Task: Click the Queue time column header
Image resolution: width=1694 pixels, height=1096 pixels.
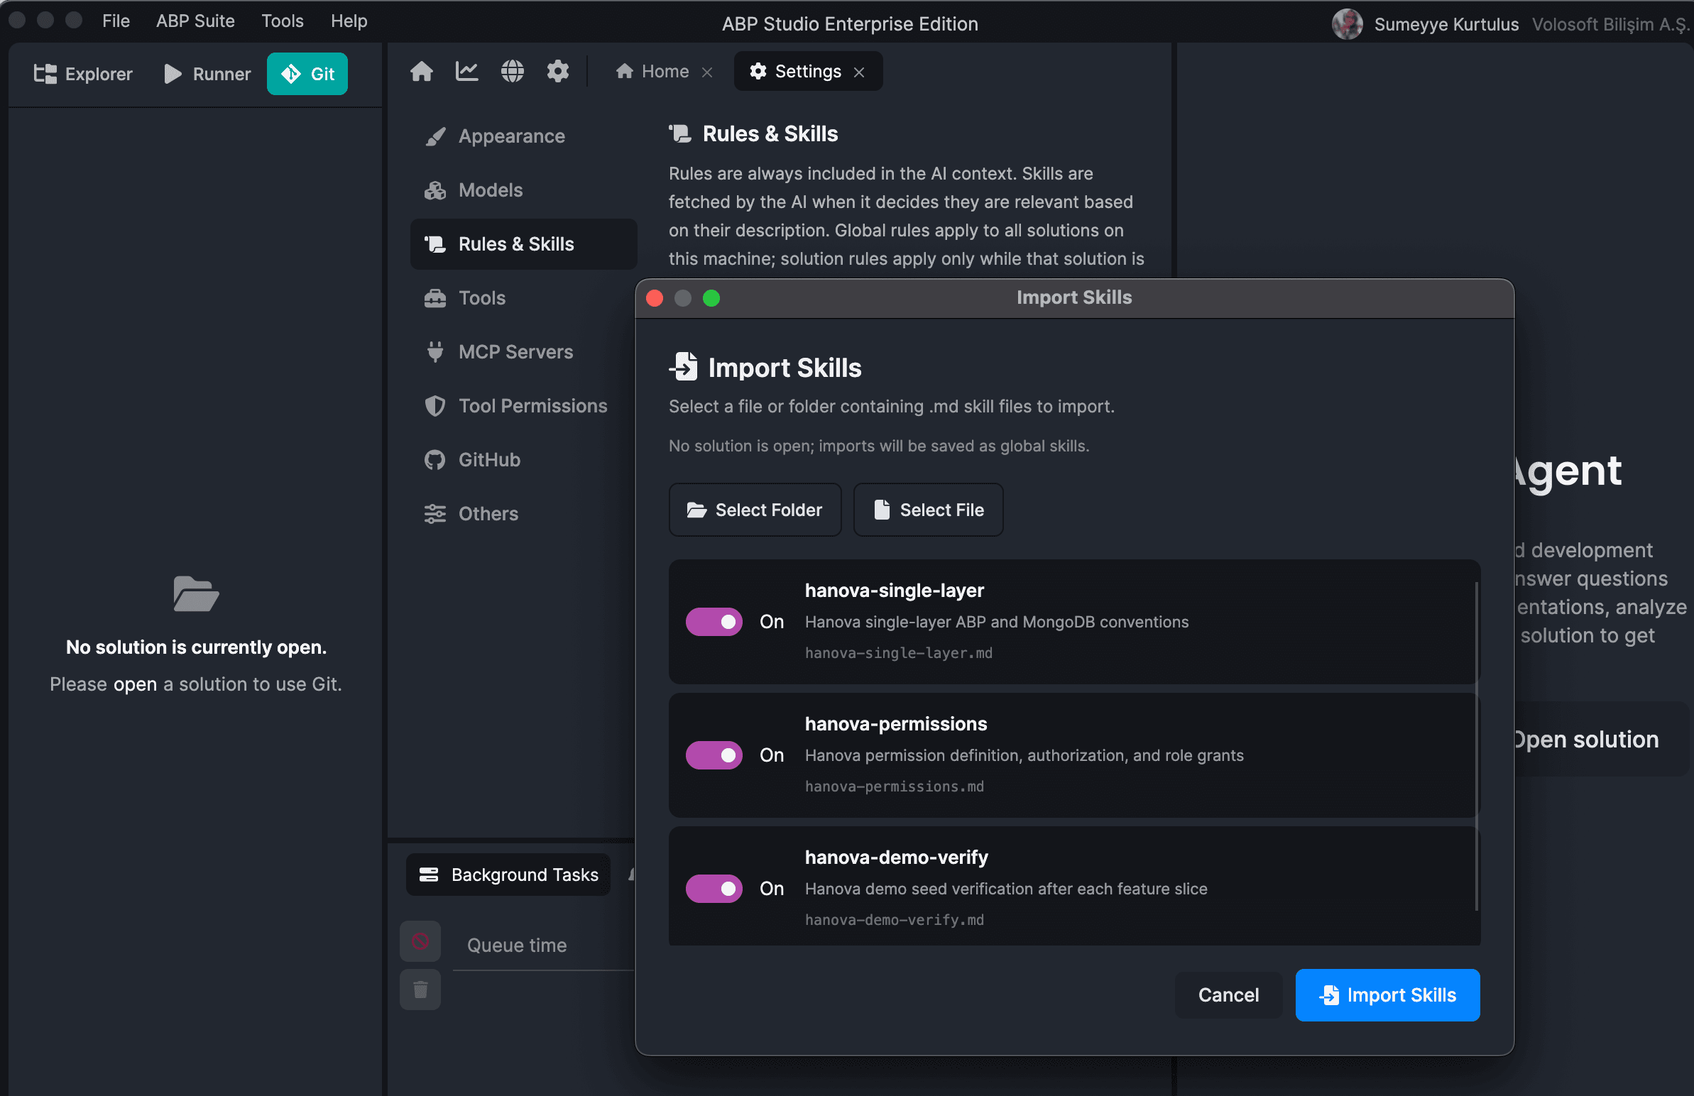Action: click(x=517, y=946)
